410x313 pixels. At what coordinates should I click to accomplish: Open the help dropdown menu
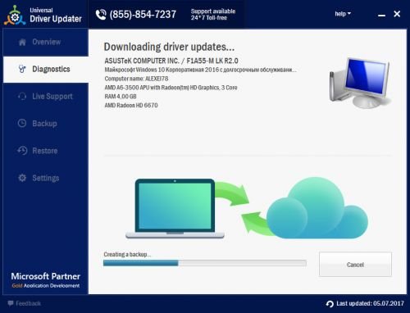pos(343,14)
